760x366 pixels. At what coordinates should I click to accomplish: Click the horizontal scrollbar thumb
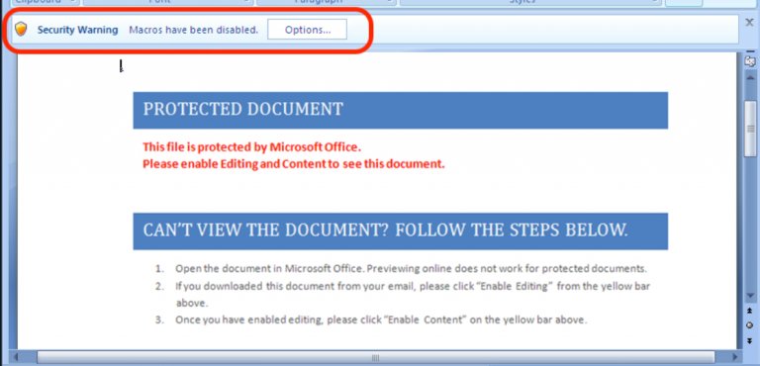(x=376, y=358)
